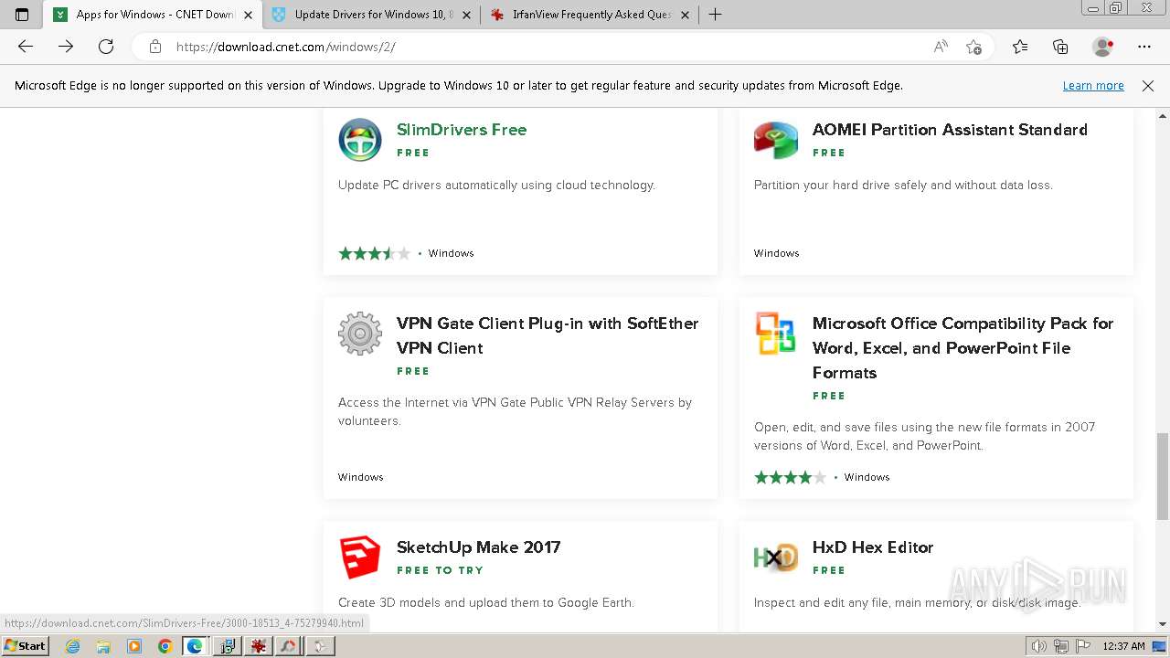1170x658 pixels.
Task: Open Edge Settings and more menu
Action: [x=1144, y=47]
